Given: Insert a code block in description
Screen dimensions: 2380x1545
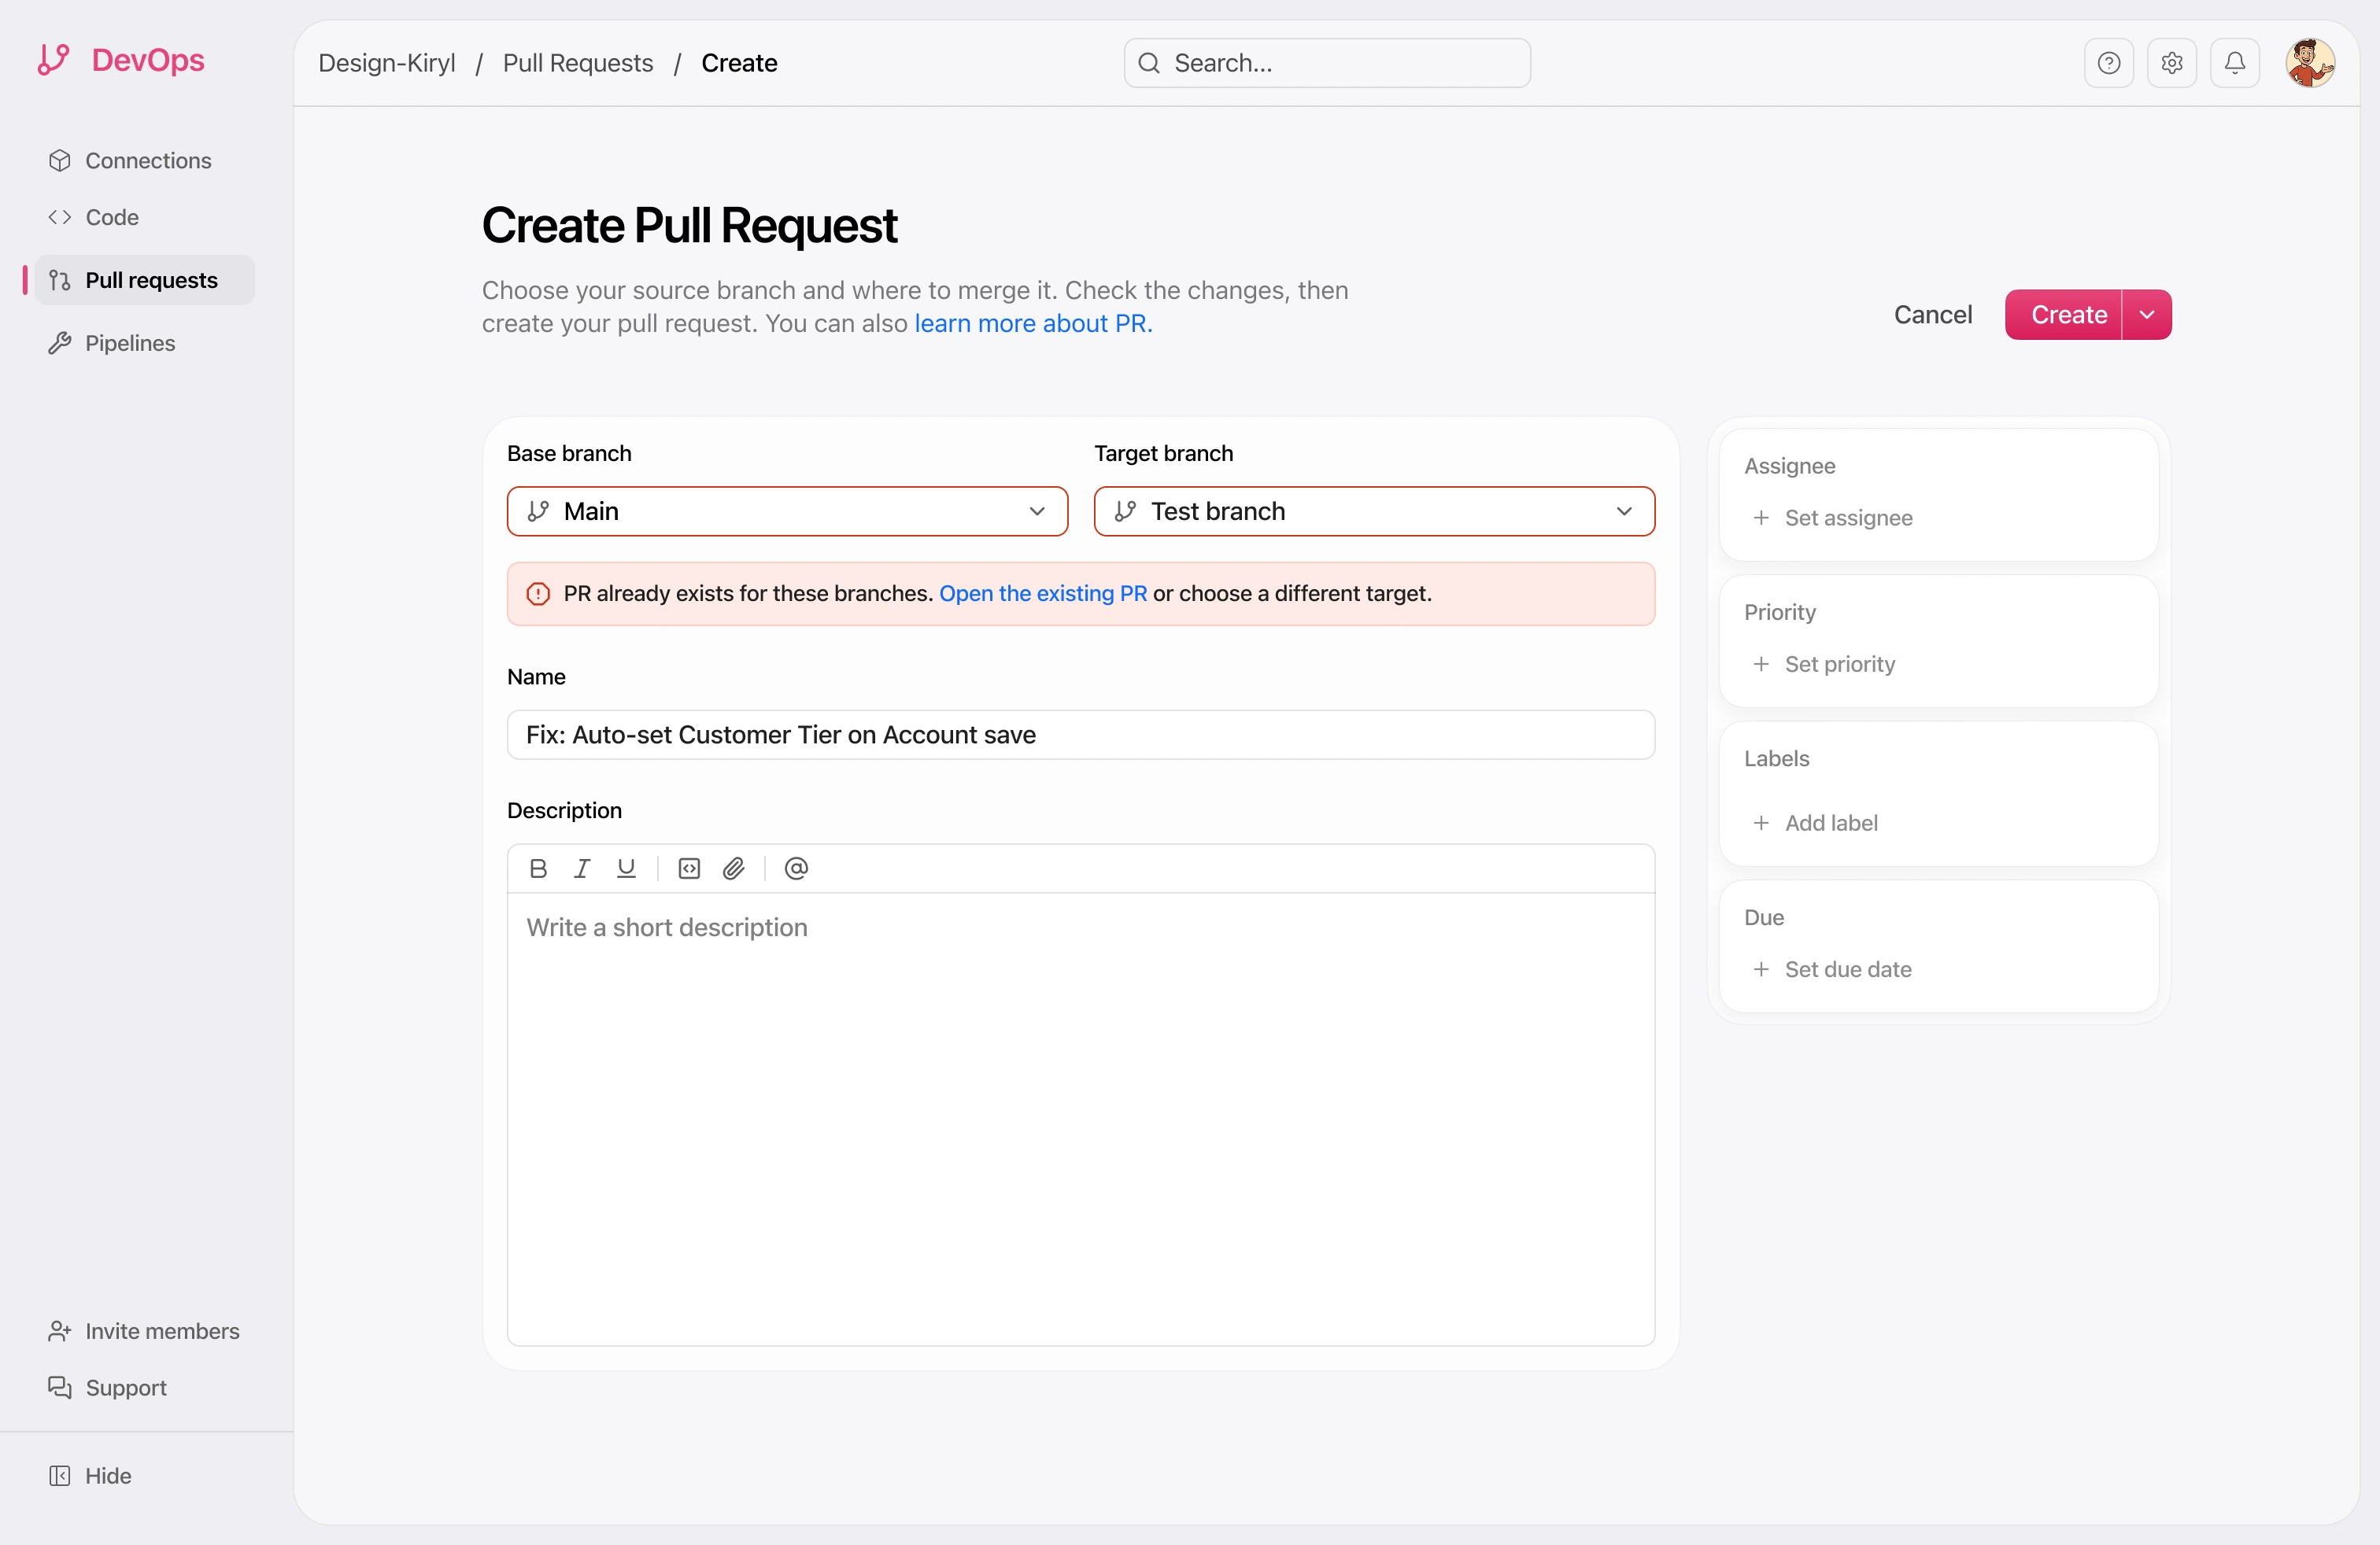Looking at the screenshot, I should pos(689,868).
